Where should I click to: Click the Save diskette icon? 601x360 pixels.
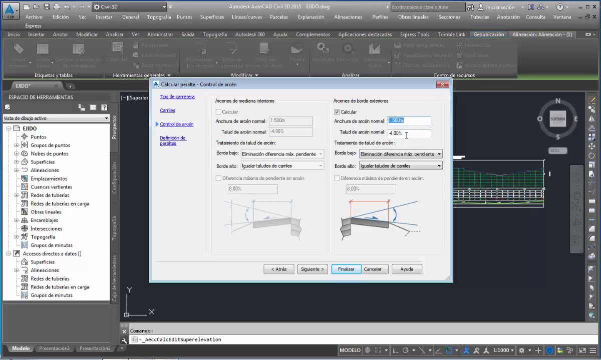click(47, 7)
